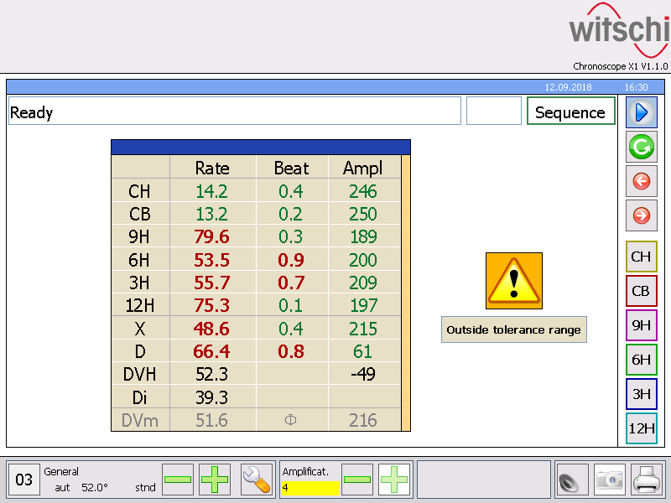Increase amplification with the plus button
The height and width of the screenshot is (503, 671).
(393, 480)
